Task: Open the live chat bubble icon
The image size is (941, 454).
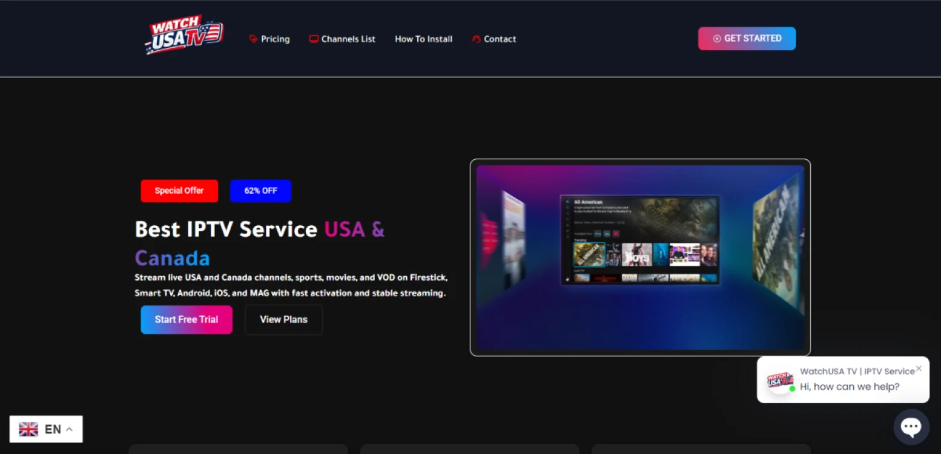Action: pos(911,427)
